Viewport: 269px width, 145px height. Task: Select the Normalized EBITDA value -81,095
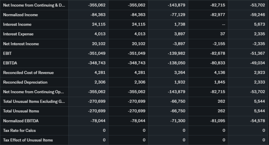[x=218, y=121]
